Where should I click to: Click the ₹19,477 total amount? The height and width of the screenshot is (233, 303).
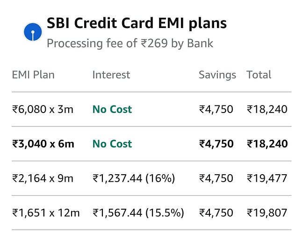pos(267,178)
